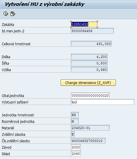Click the Obal.jednotka field label
This screenshot has width=137, height=159.
tap(13, 96)
